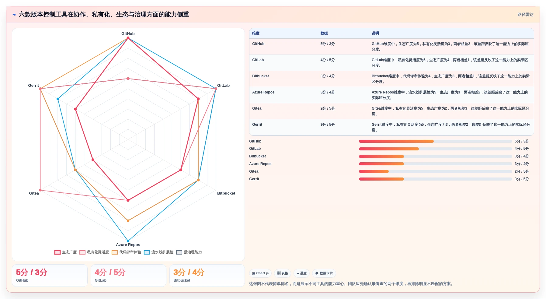
Task: Open the GitHub 5分 / 3分 data card
Action: pos(50,276)
